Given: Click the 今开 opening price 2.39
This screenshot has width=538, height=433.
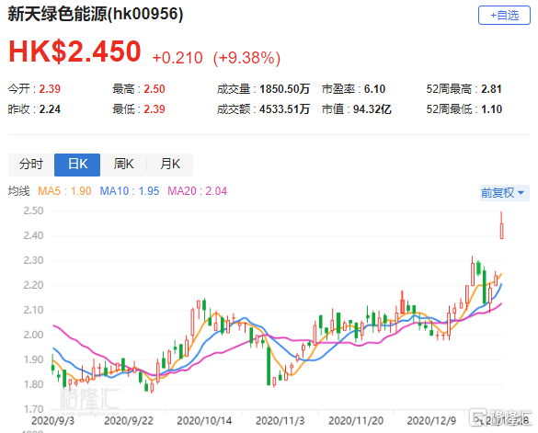Looking at the screenshot, I should (x=50, y=89).
